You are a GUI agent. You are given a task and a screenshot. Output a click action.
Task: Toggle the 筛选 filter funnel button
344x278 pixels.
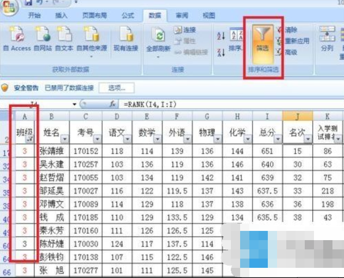(x=262, y=39)
